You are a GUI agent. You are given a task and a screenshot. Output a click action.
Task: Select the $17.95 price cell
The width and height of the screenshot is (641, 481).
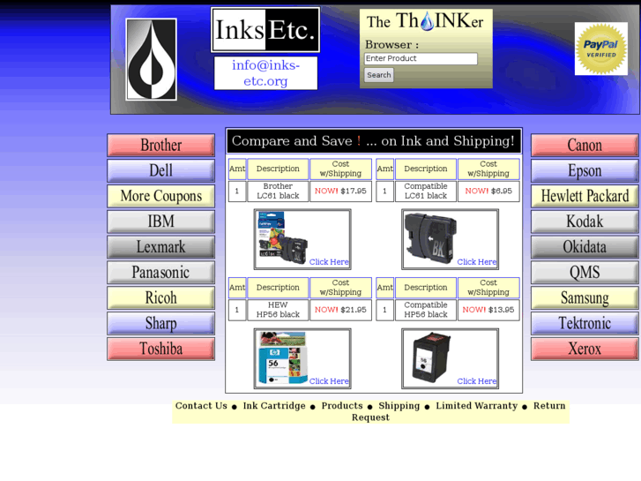pos(340,192)
